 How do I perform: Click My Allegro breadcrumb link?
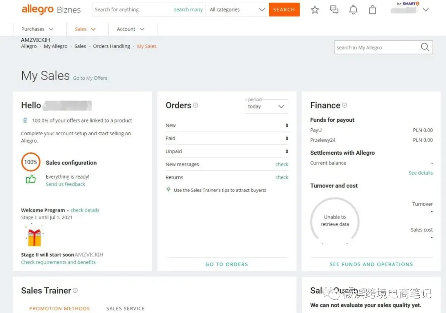point(55,46)
